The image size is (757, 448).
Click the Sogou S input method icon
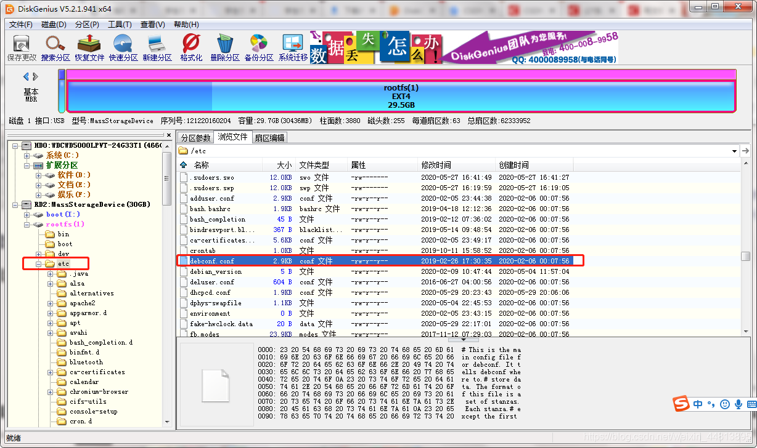[x=681, y=404]
